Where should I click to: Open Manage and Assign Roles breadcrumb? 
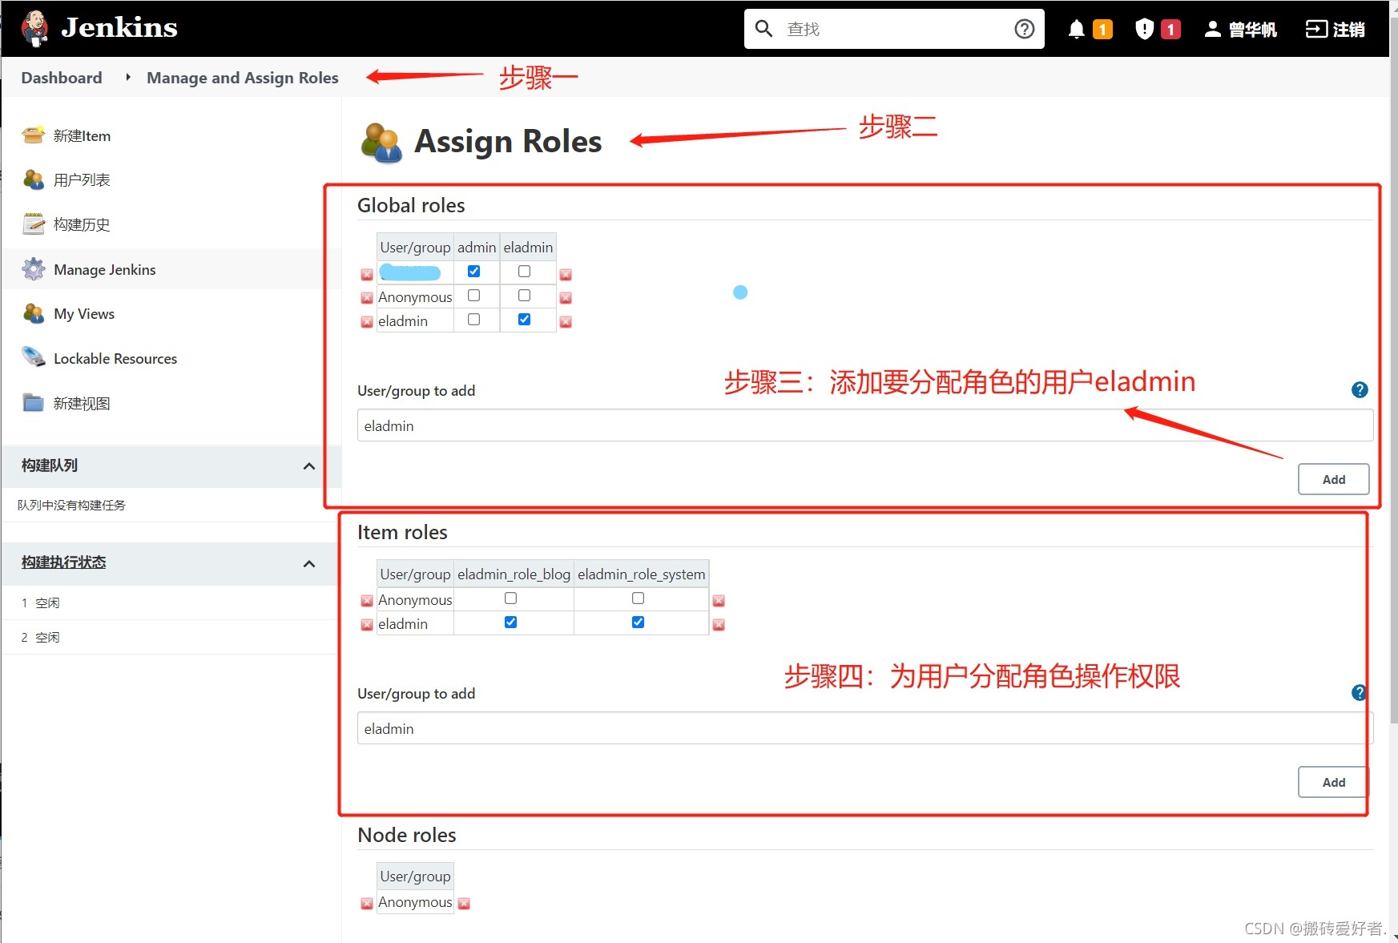coord(243,78)
